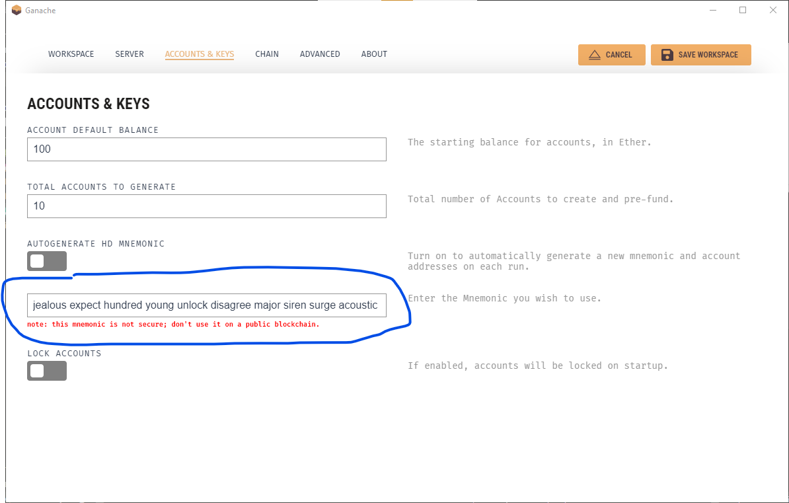Click the TOTAL ACCOUNTS TO GENERATE label

coord(101,187)
